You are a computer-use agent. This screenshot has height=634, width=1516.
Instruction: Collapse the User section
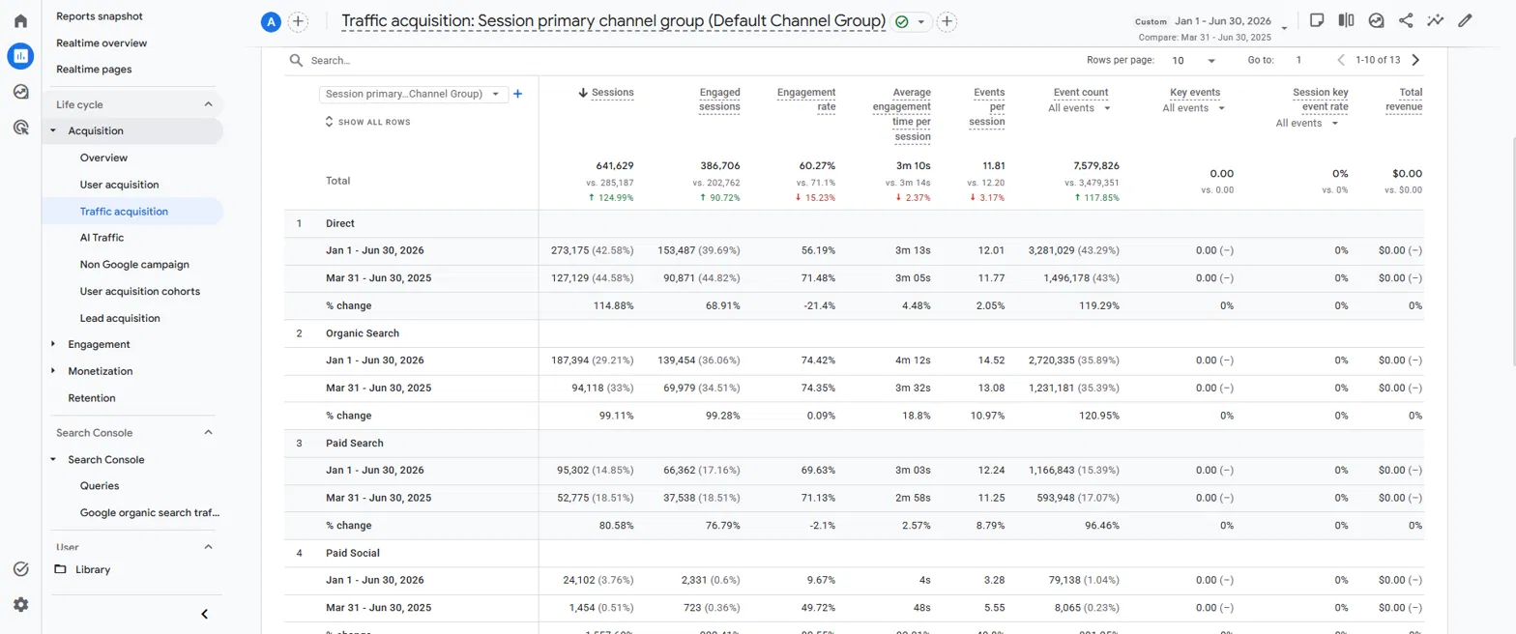pos(208,547)
